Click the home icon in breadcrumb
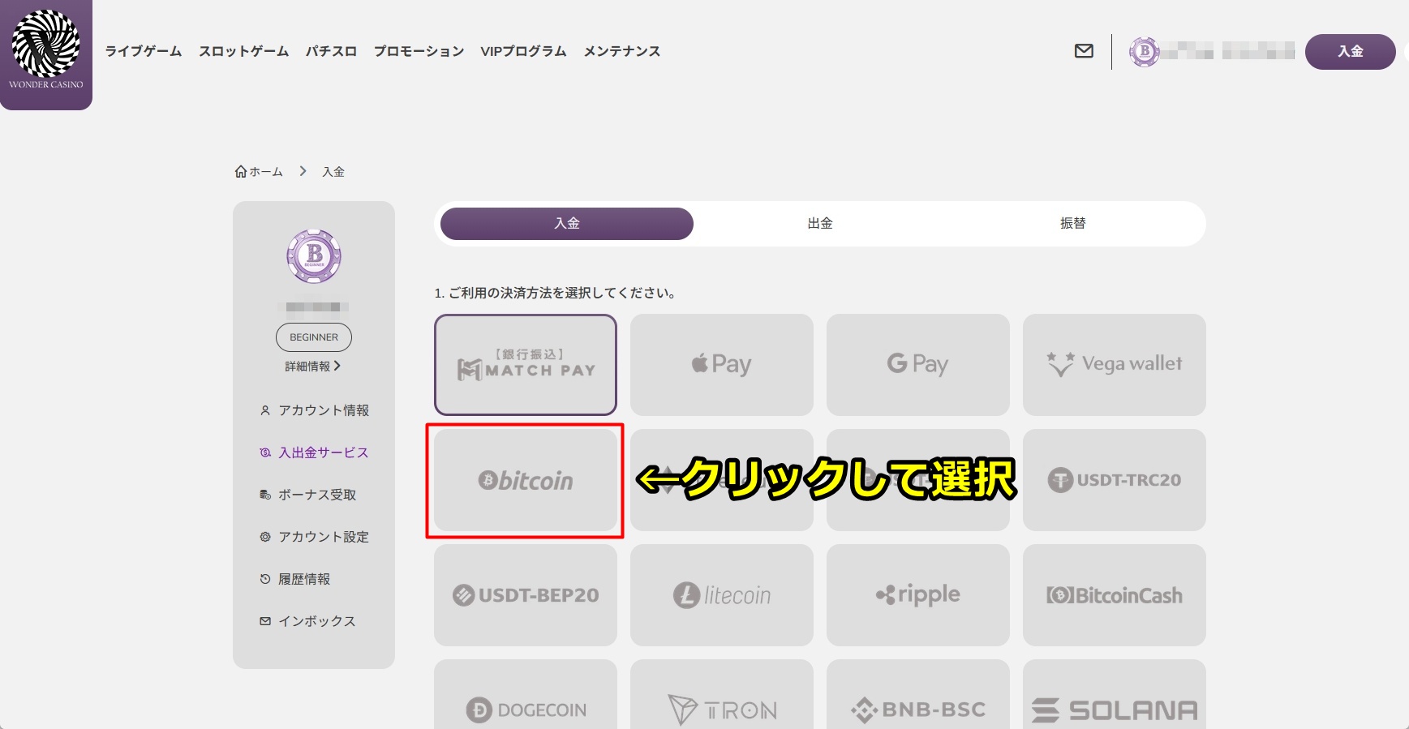 241,172
